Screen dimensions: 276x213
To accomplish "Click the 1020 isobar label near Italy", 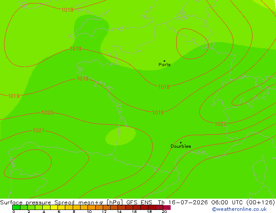I will [x=220, y=124].
